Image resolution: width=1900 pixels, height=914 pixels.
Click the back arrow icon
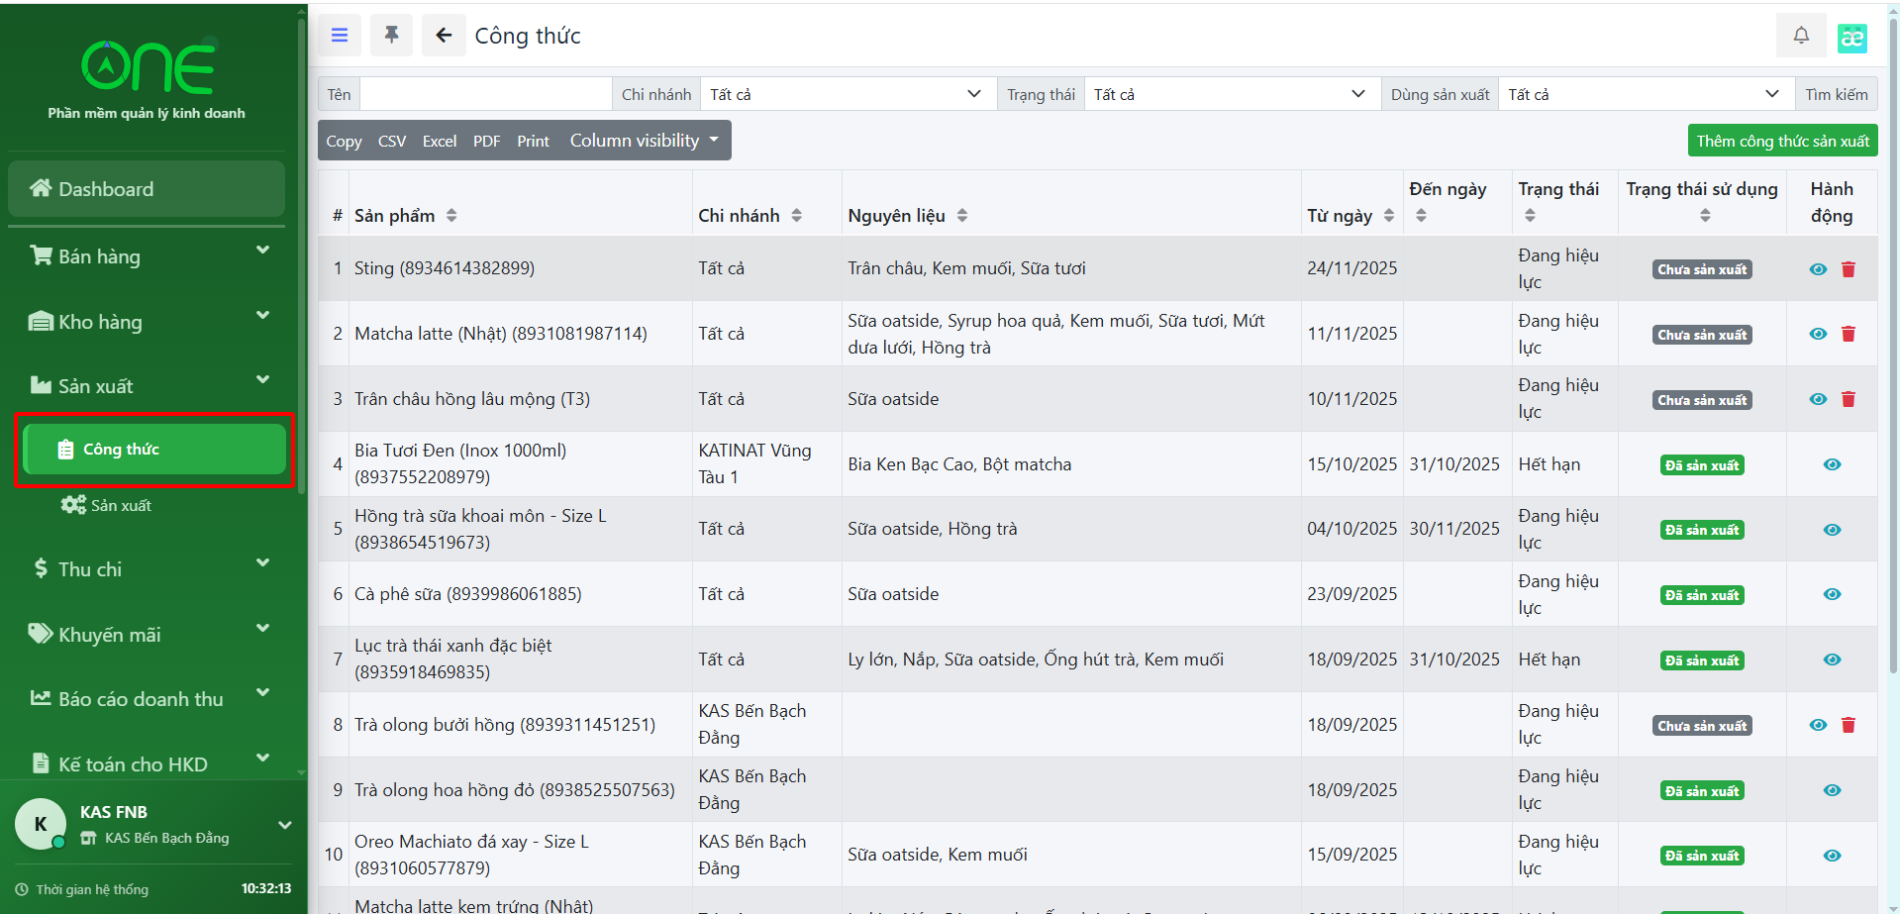click(444, 36)
